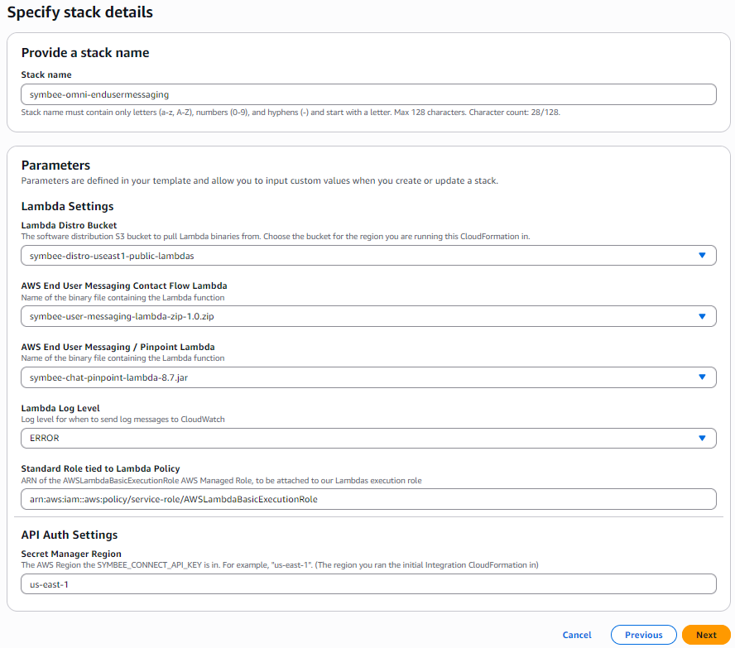Screen dimensions: 735x648
Task: Click the 'Secret Manager Region' label
Action: pos(71,554)
